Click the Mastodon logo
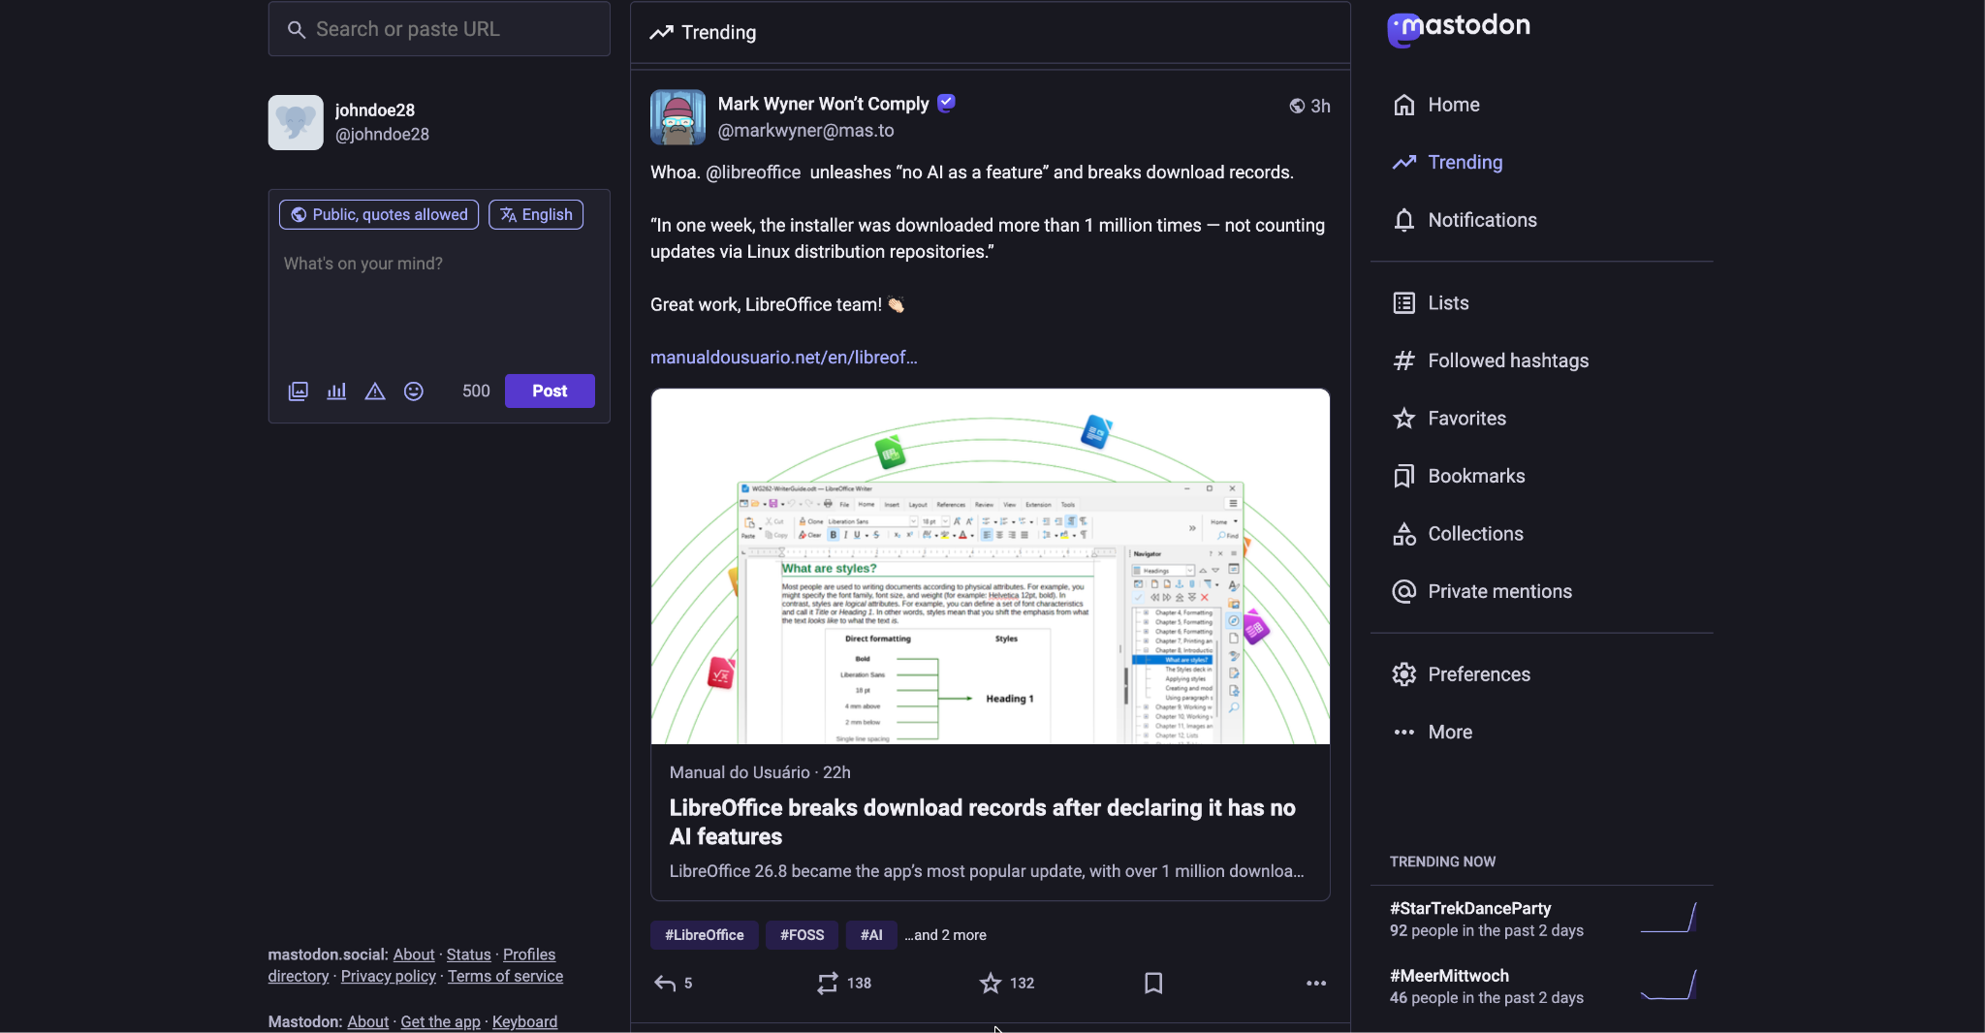 pos(1460,28)
